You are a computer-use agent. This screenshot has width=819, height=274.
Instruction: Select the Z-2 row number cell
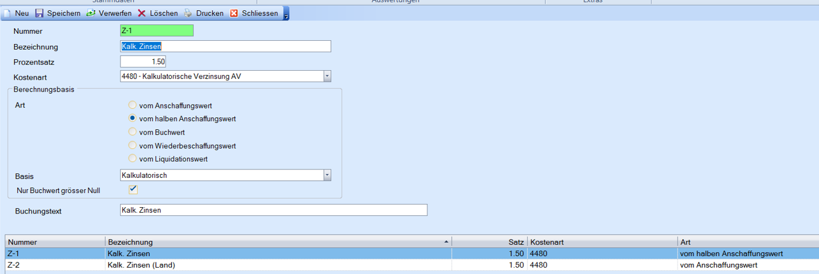tap(55, 264)
